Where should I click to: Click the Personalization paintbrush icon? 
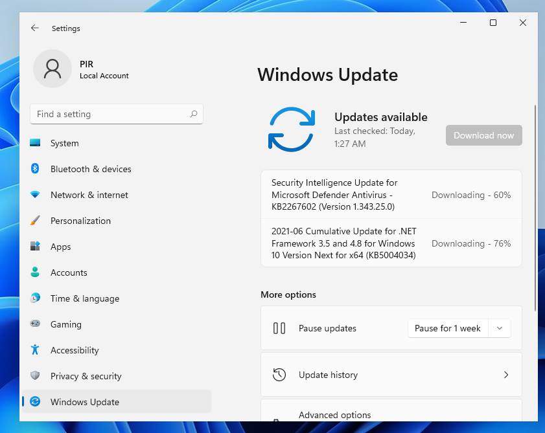click(x=35, y=220)
